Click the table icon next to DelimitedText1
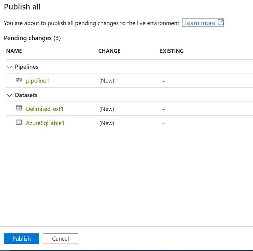The image size is (253, 251). 19,108
